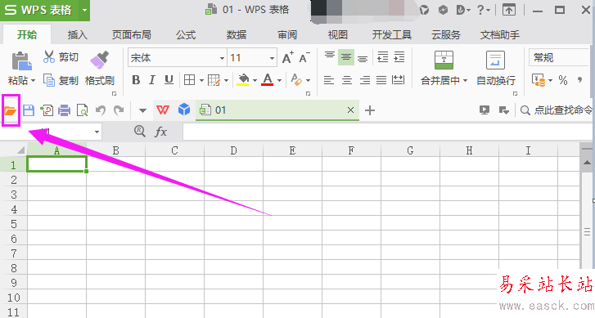Close the 01 document tab
This screenshot has width=595, height=318.
tap(350, 110)
